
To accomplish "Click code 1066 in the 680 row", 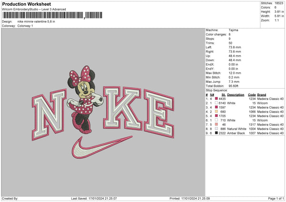I will point(252,111).
